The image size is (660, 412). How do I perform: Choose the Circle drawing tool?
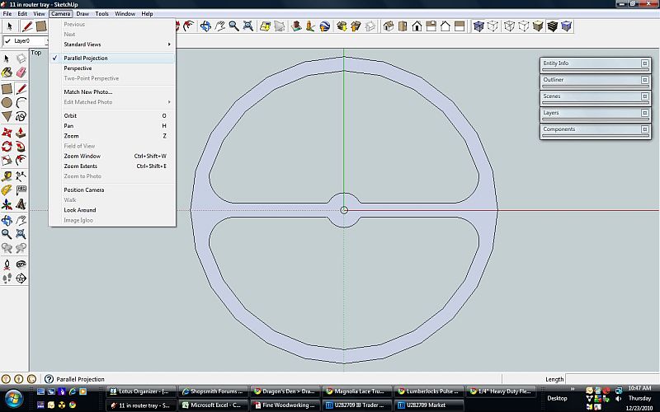click(x=7, y=102)
